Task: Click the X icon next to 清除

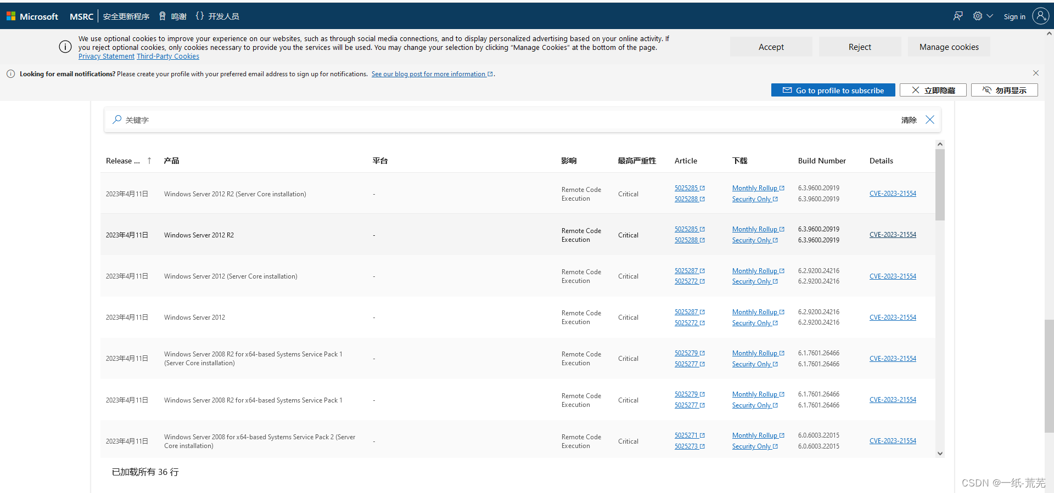Action: click(x=929, y=120)
